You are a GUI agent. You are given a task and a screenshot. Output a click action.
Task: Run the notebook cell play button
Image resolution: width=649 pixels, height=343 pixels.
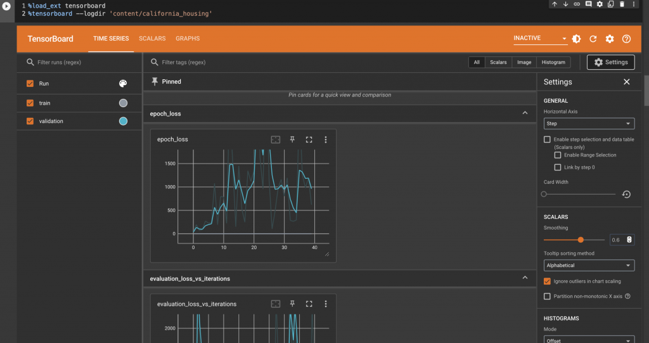click(x=6, y=6)
